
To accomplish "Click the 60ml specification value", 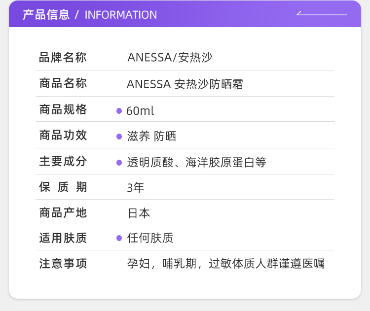I will (x=140, y=111).
